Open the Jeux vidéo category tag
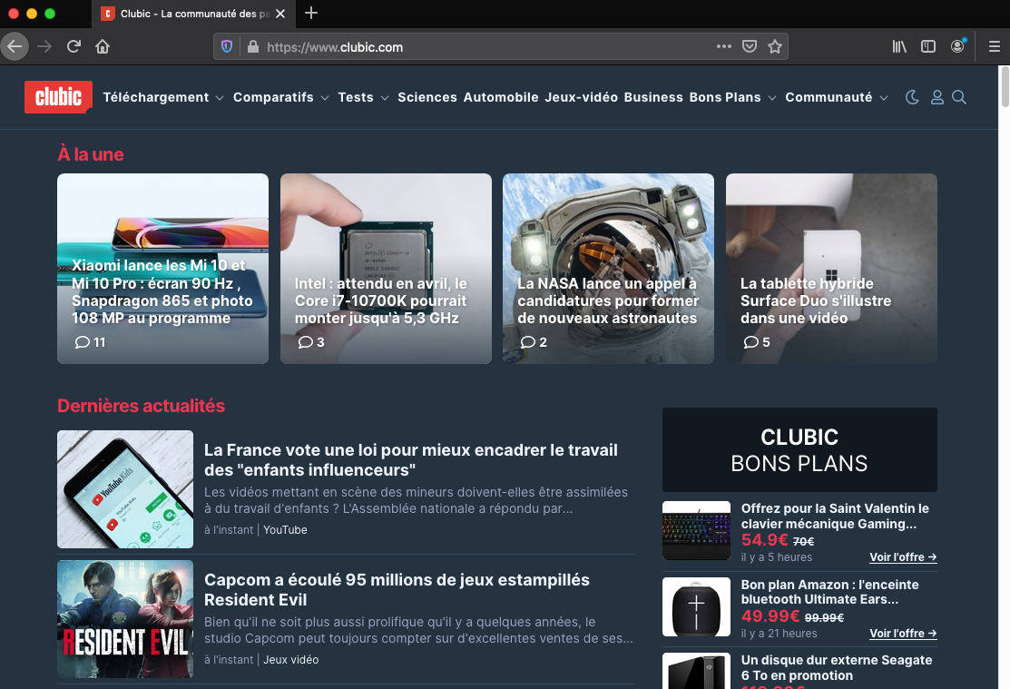Screen dimensions: 1010x689 click(290, 659)
